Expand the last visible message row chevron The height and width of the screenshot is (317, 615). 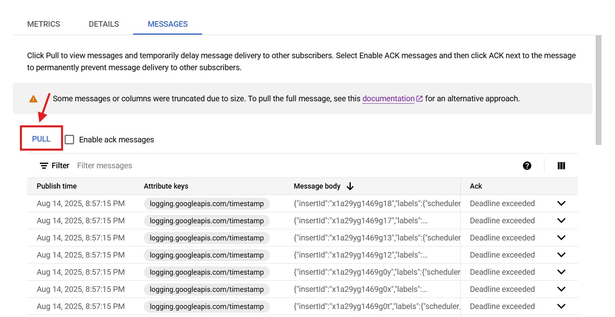561,306
